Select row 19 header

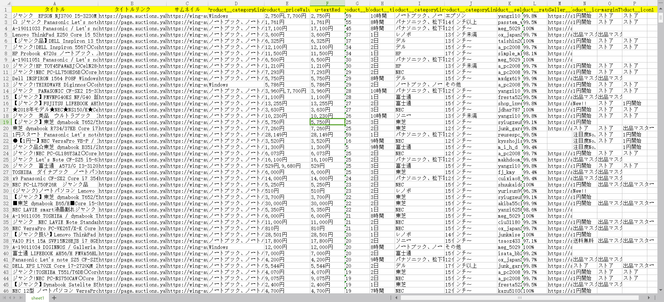point(6,122)
